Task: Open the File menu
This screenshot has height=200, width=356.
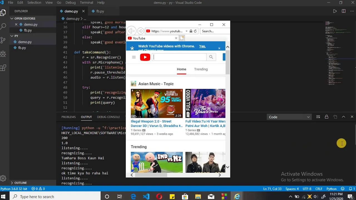Action: [x=11, y=2]
